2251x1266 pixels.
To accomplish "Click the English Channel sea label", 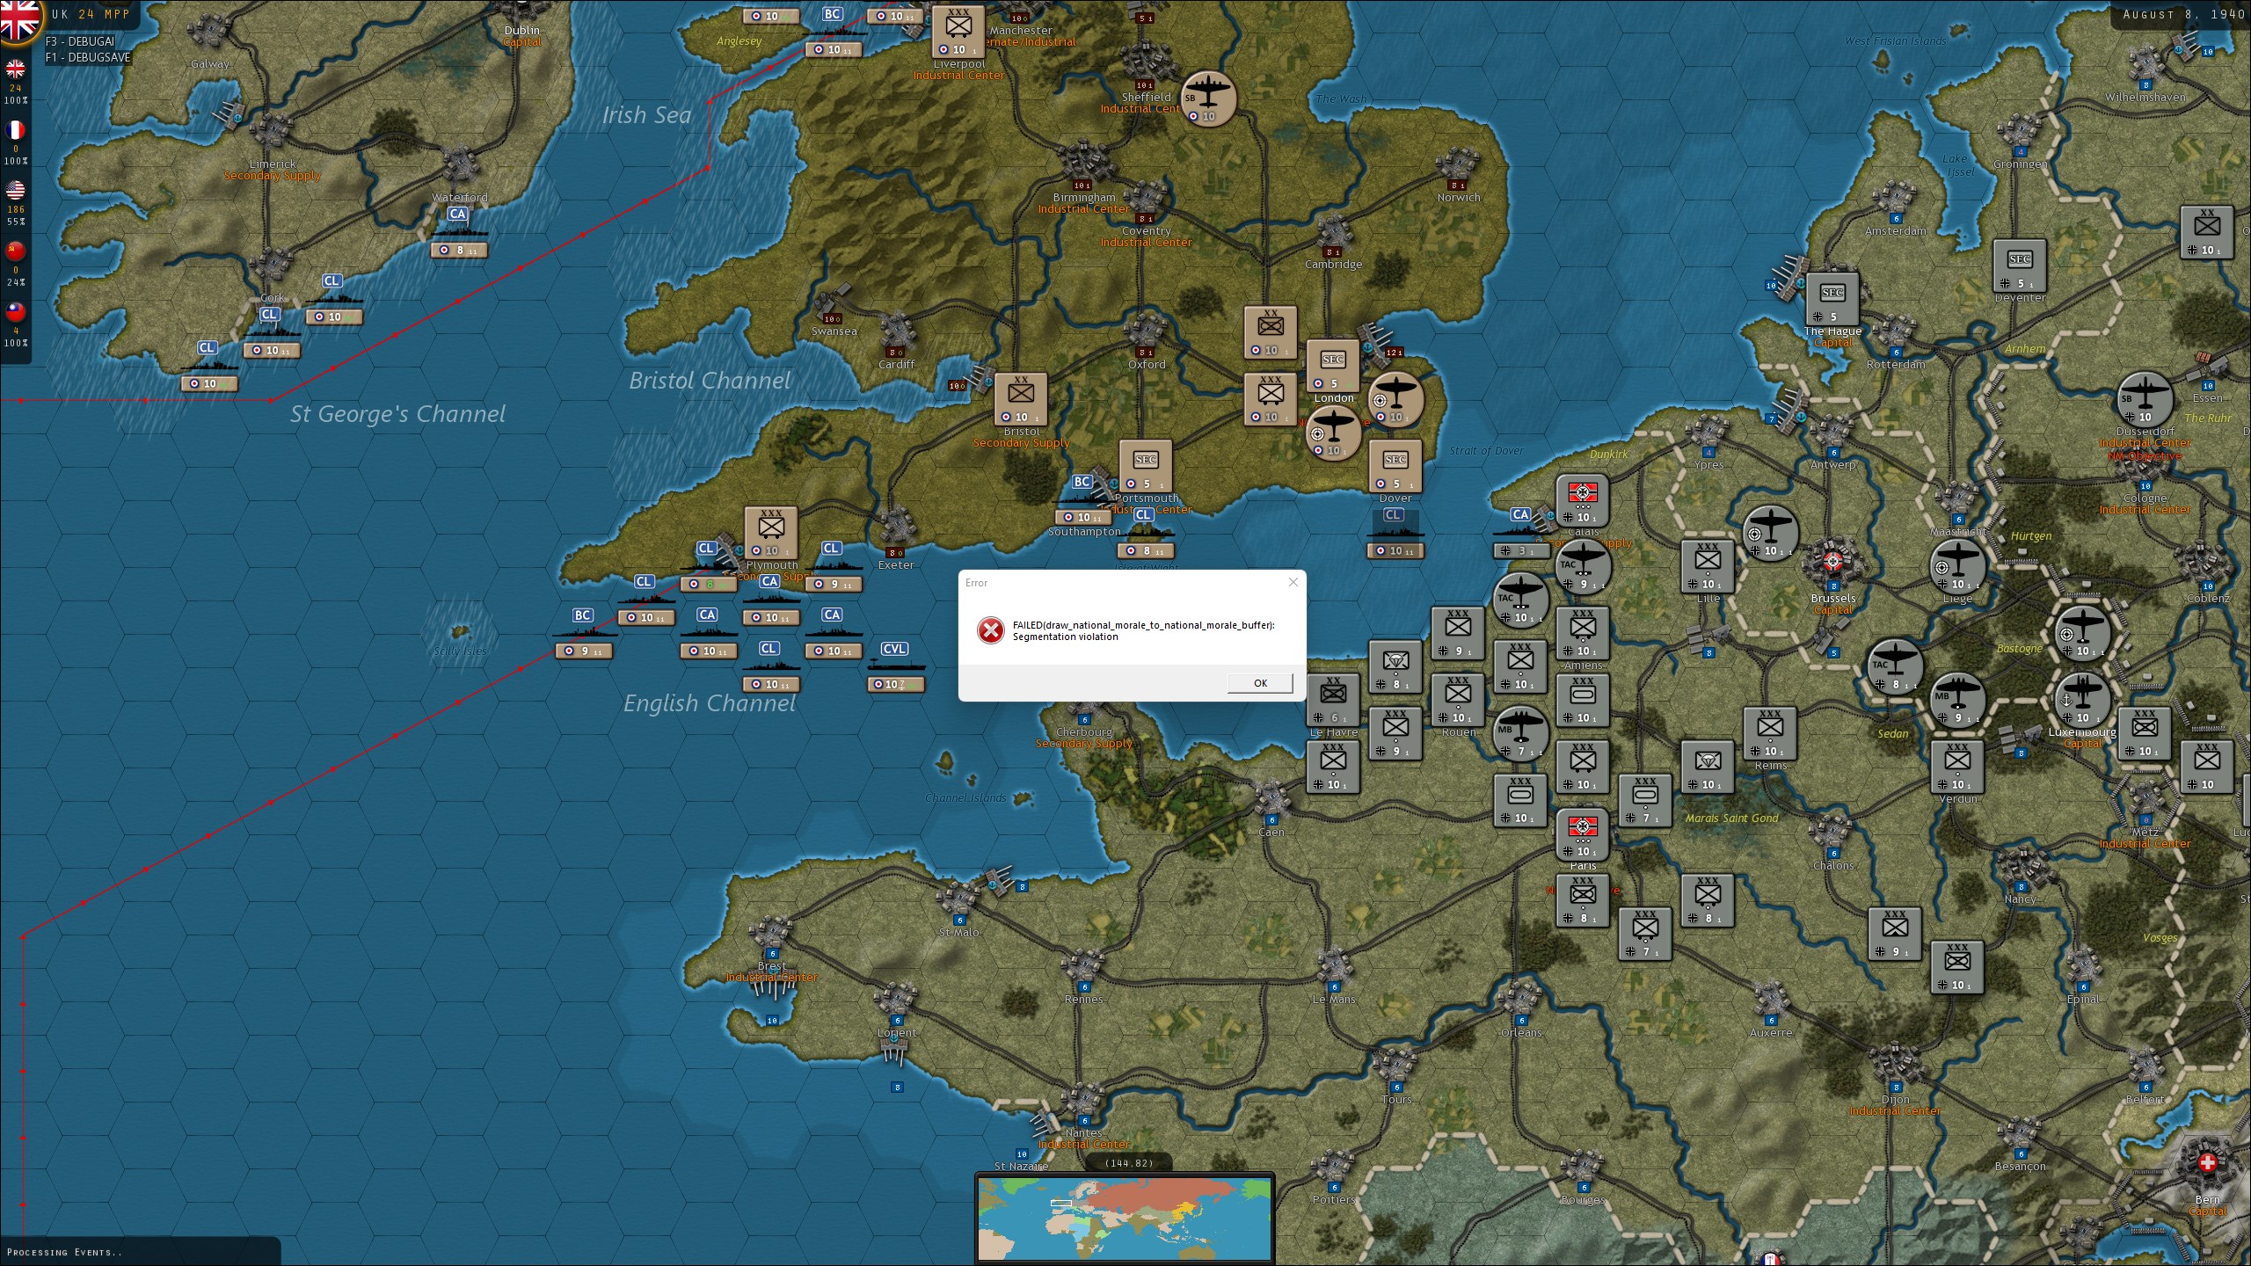I will click(710, 703).
